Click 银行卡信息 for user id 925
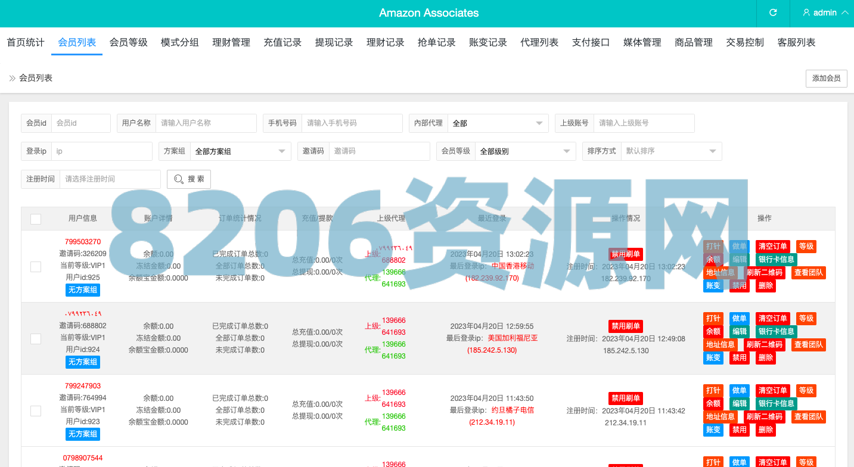The height and width of the screenshot is (467, 854). [777, 260]
